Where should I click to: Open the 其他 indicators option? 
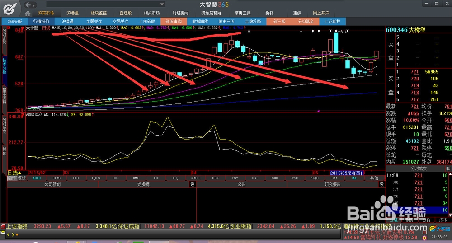click(374, 178)
